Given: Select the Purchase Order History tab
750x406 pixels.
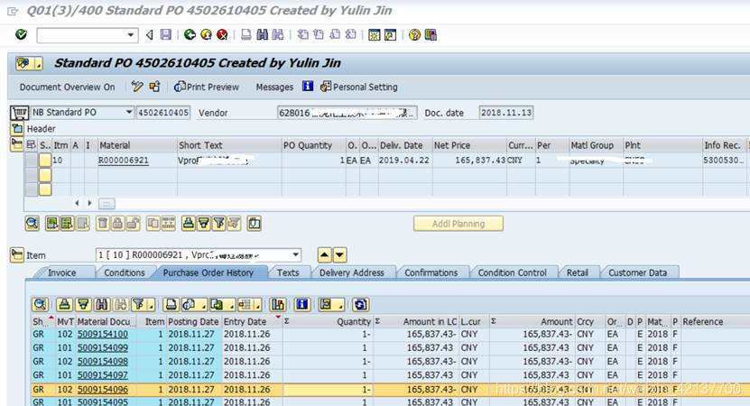Looking at the screenshot, I should point(208,272).
